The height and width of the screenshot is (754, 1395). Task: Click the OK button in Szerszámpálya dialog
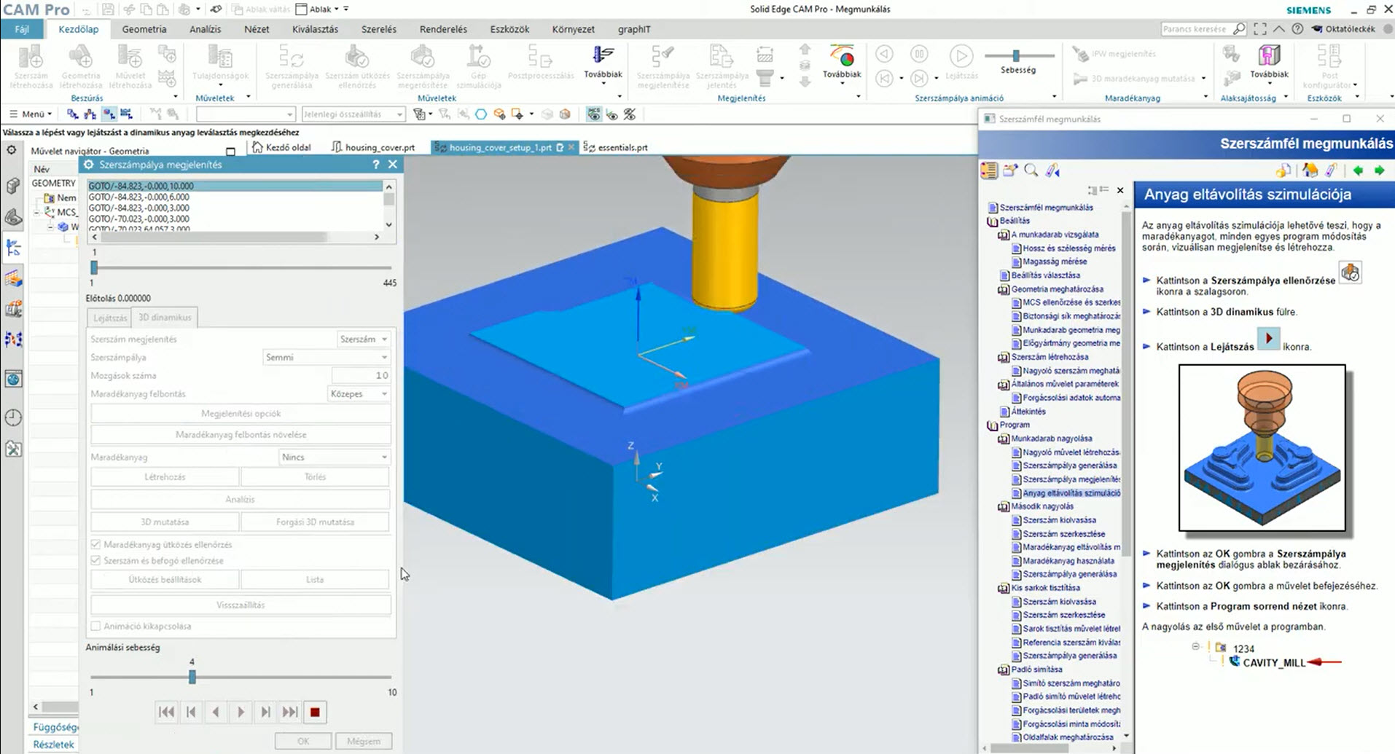point(303,741)
